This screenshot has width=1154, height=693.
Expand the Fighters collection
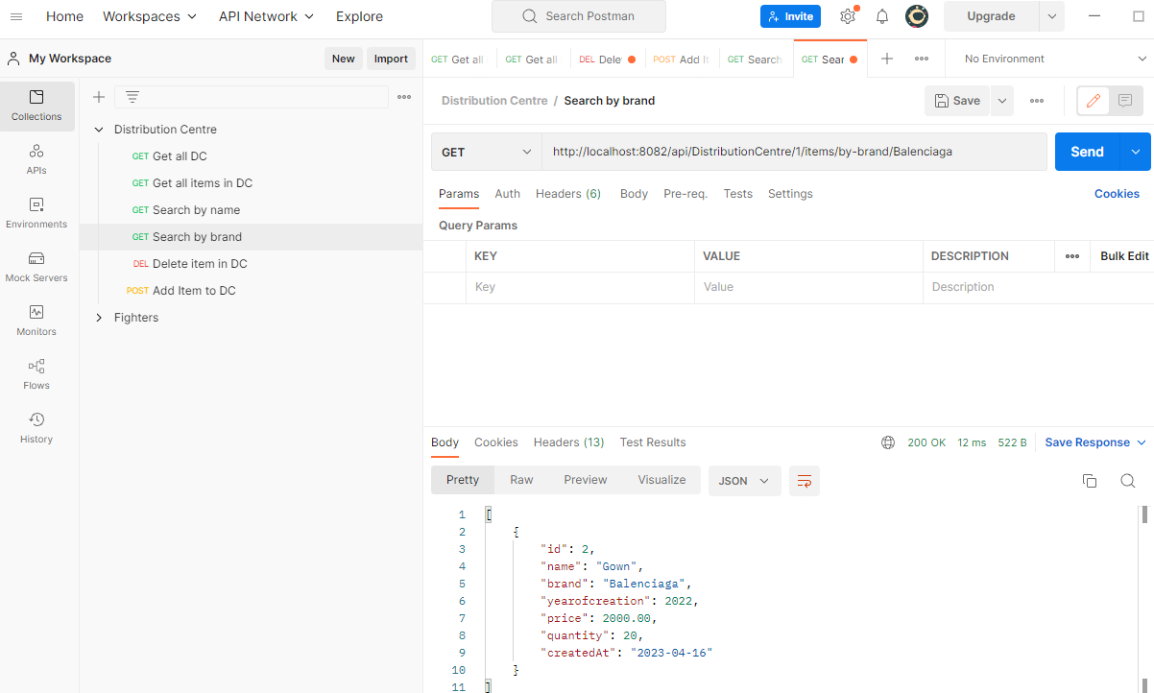point(97,317)
